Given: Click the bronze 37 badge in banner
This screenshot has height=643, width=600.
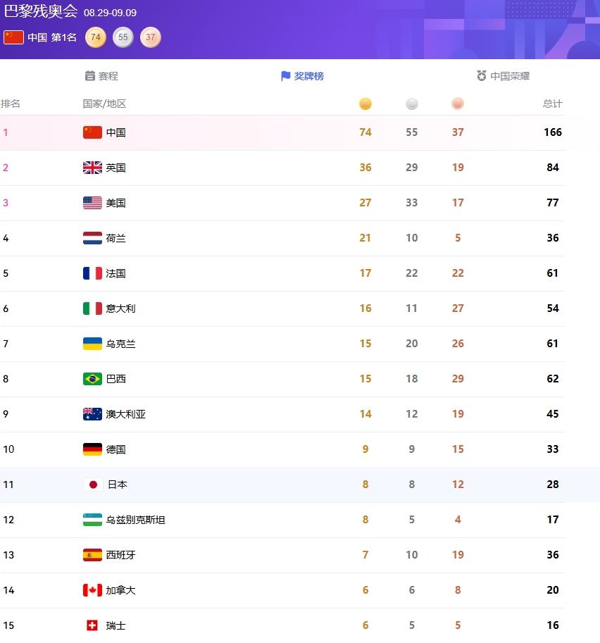Looking at the screenshot, I should click(151, 37).
